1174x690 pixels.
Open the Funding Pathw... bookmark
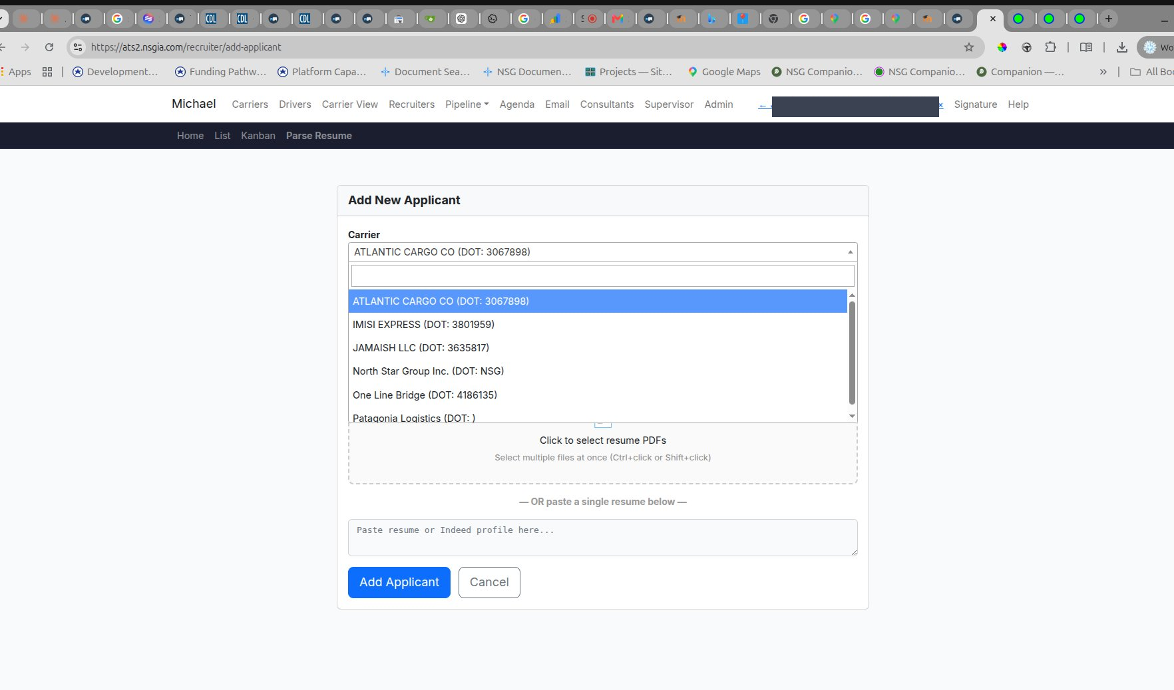(220, 72)
